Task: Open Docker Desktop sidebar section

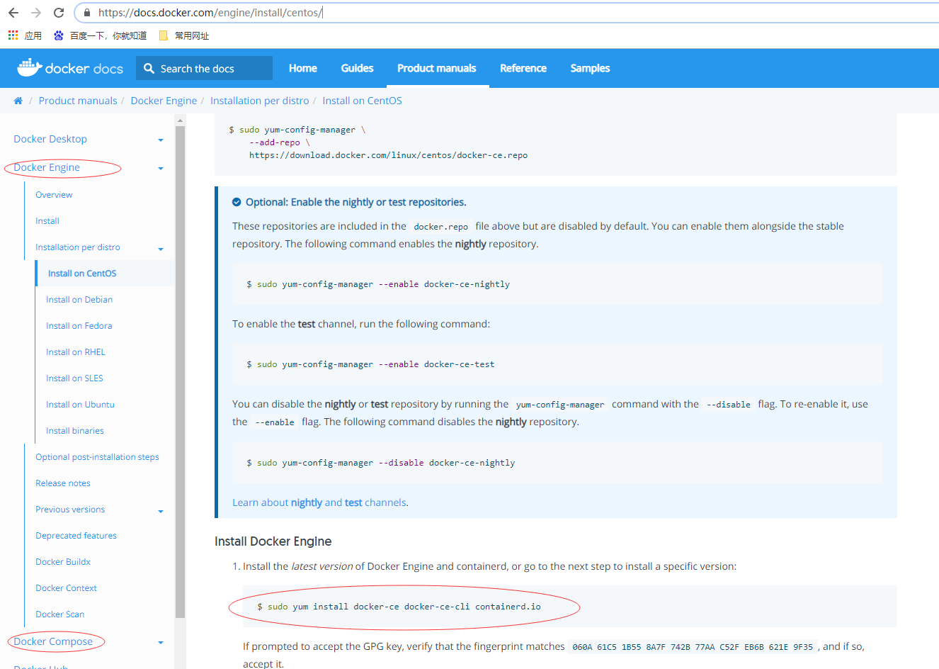Action: tap(50, 139)
